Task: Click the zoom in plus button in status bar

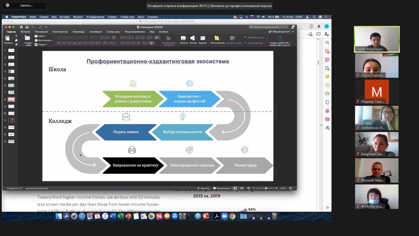Action: point(276,188)
